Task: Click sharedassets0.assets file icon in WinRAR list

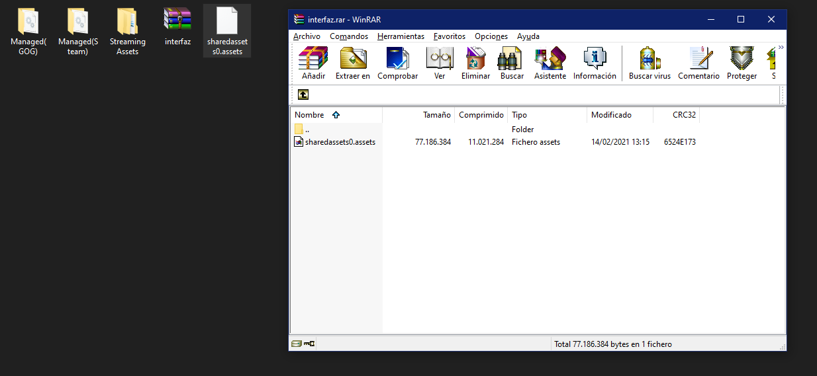Action: click(299, 141)
